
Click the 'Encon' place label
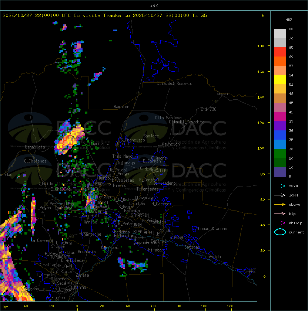[222, 93]
